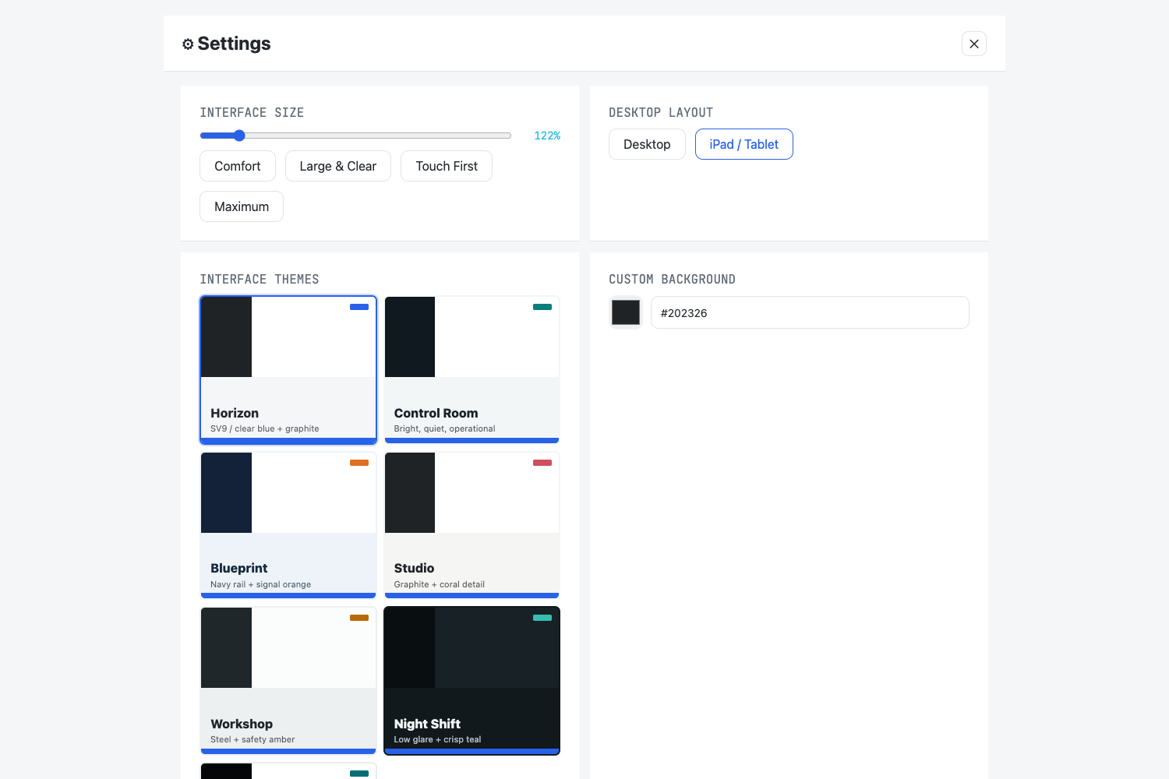Pick the Touch First size preset

point(447,166)
